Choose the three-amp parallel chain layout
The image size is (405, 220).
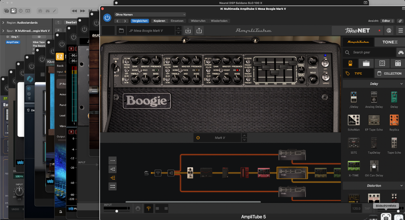[x=112, y=178]
